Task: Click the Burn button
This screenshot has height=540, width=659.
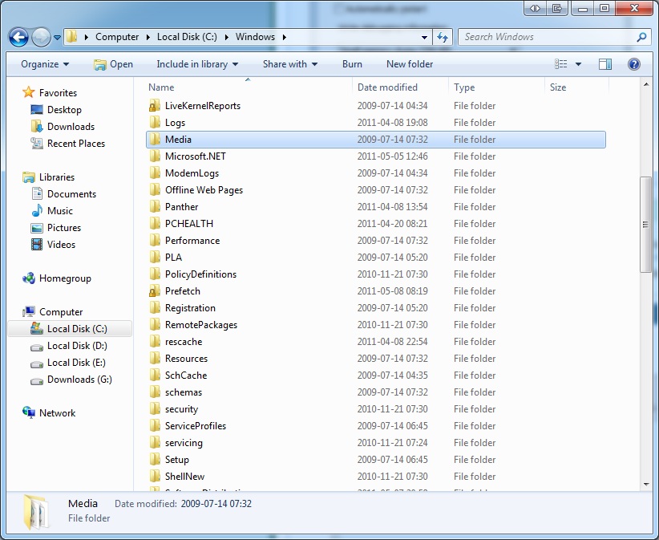Action: tap(352, 64)
